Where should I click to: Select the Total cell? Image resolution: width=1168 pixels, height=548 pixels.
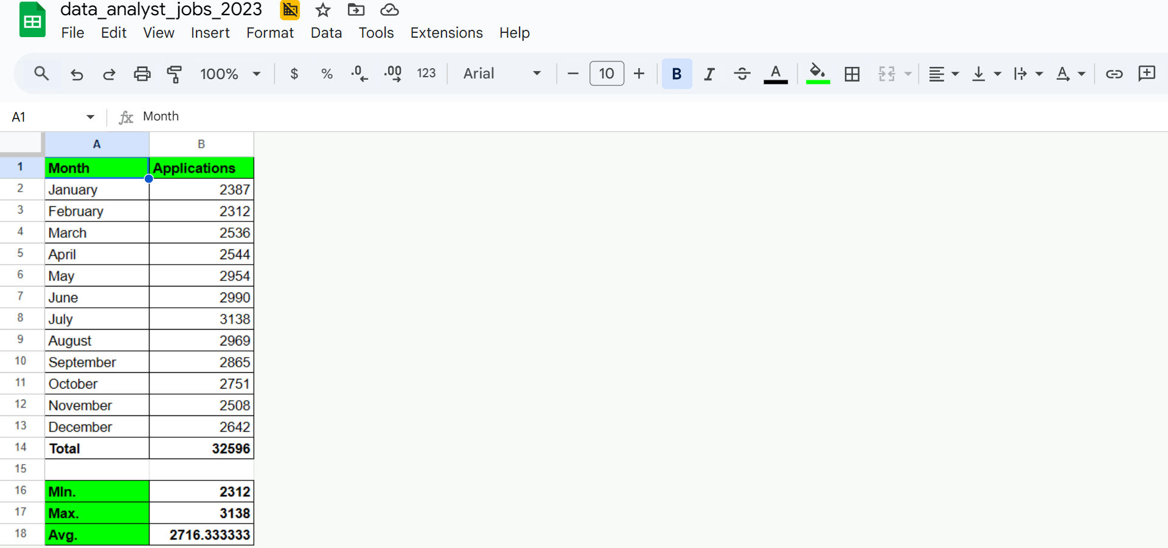tap(97, 449)
